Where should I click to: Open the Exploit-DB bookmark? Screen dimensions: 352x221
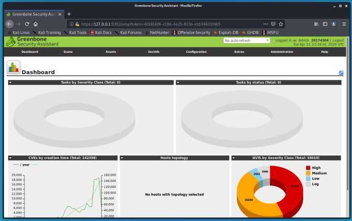click(x=226, y=33)
